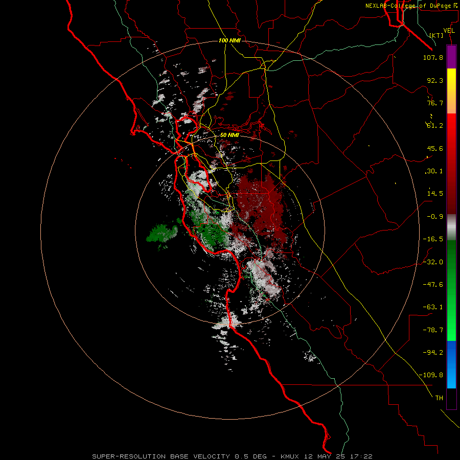Screen dimensions: 460x460
Task: Click the -16.5 velocity scale value
Action: 433,239
